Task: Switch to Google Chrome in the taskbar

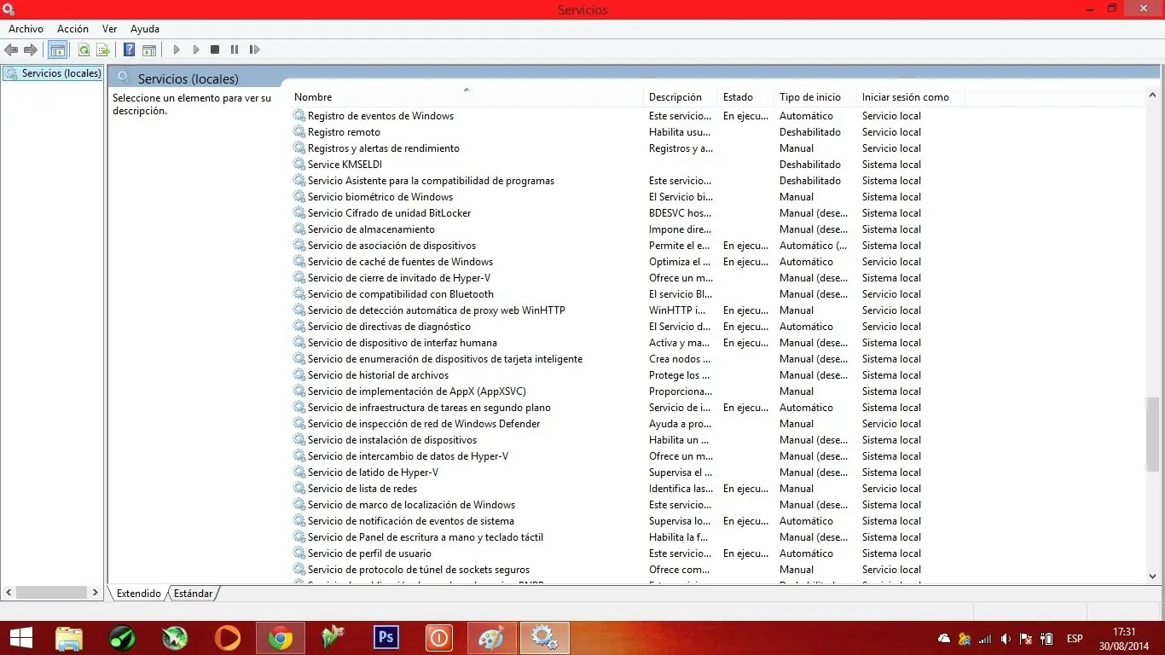Action: [x=281, y=638]
